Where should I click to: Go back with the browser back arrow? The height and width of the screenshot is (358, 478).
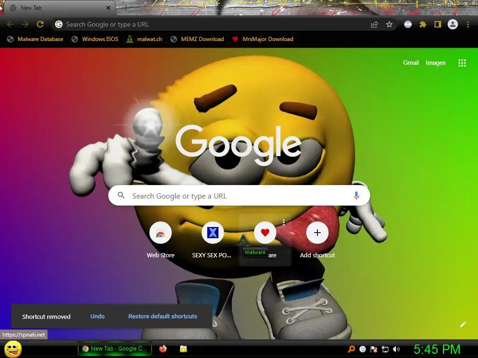tap(10, 24)
